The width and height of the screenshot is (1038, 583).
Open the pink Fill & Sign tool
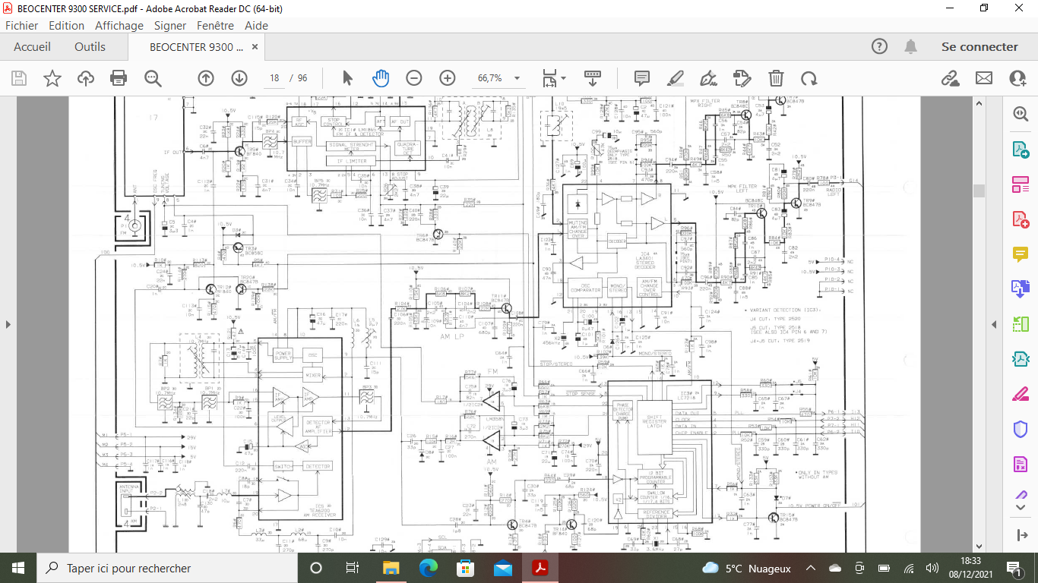[1020, 394]
